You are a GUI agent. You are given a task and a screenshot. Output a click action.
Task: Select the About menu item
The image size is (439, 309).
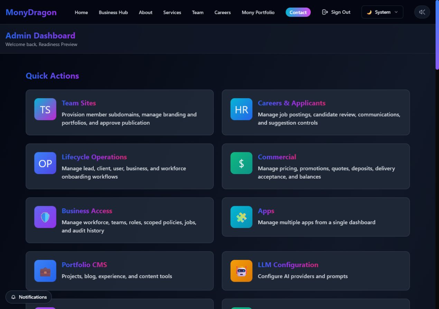pyautogui.click(x=146, y=12)
